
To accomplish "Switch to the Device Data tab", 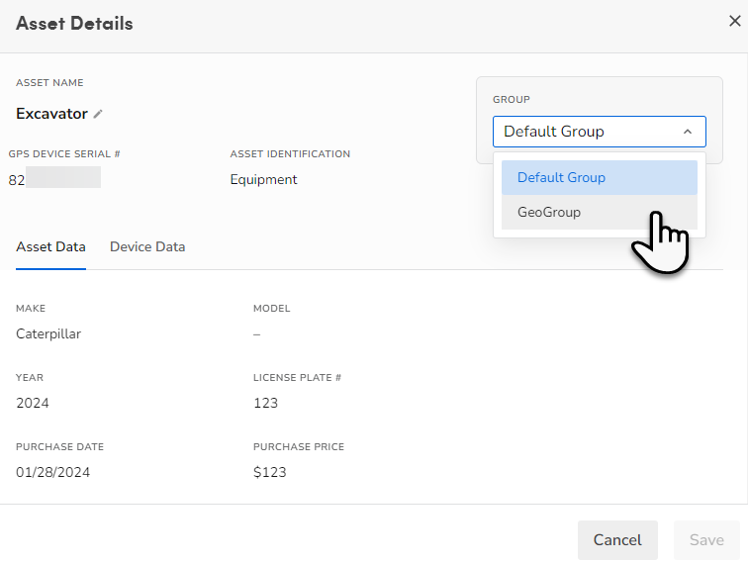I will pos(147,246).
